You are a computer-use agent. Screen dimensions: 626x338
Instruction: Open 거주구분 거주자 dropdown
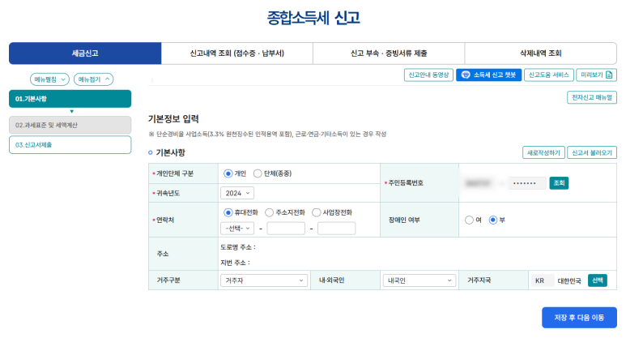point(264,280)
